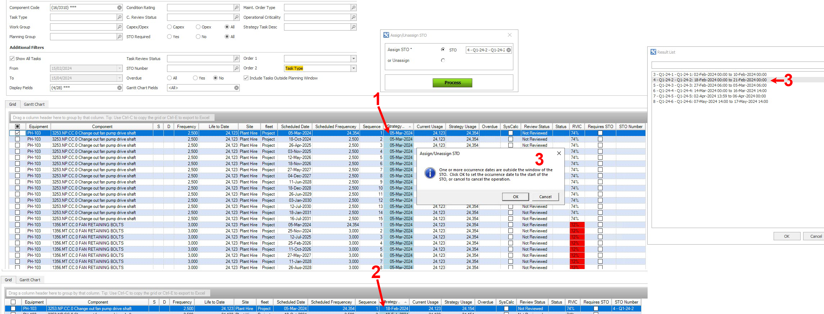
Task: Select the 5 - Q1-24-3 result list entry
Action: [710, 85]
